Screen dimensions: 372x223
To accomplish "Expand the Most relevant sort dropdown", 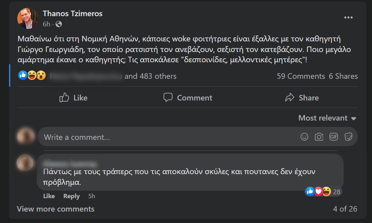I will [327, 118].
